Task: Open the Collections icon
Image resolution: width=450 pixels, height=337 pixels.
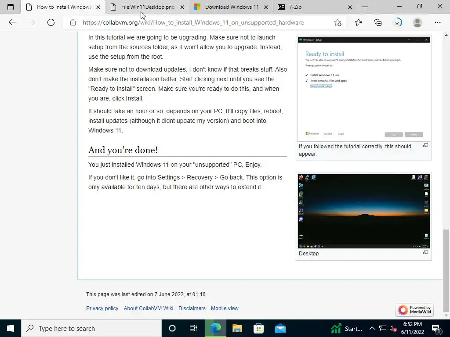Action: click(x=378, y=22)
